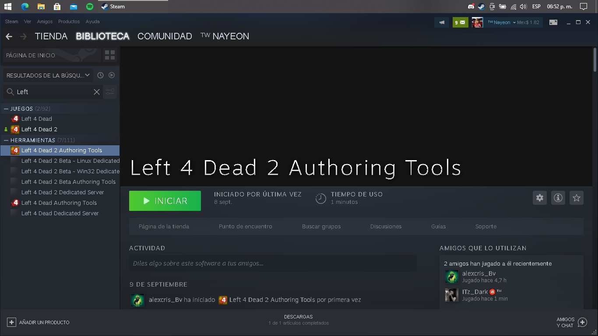Open File Explorer from the taskbar
This screenshot has height=336, width=598.
pos(41,7)
